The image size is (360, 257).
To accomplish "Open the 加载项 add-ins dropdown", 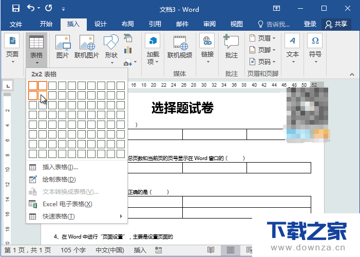I will 153,49.
